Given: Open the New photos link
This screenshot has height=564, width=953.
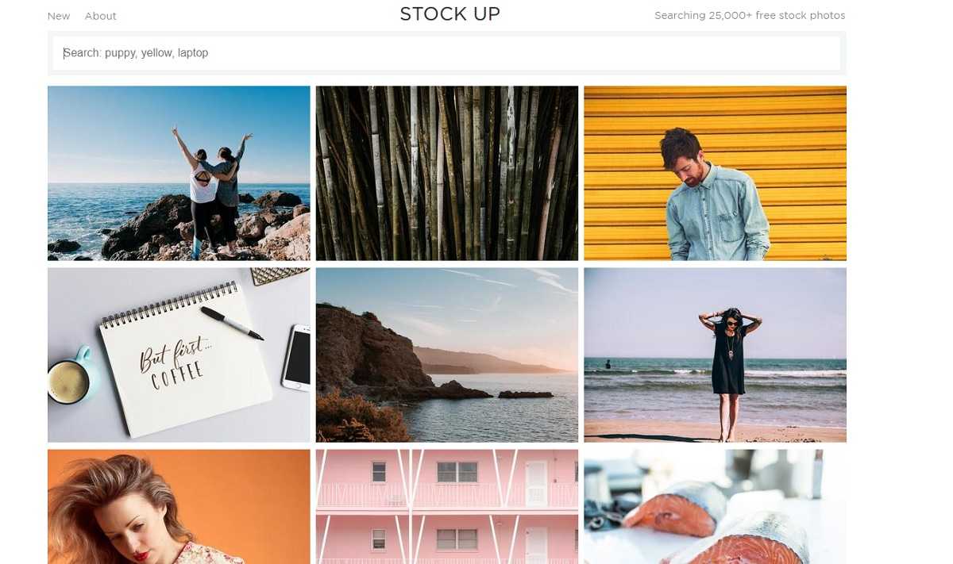Looking at the screenshot, I should point(59,16).
